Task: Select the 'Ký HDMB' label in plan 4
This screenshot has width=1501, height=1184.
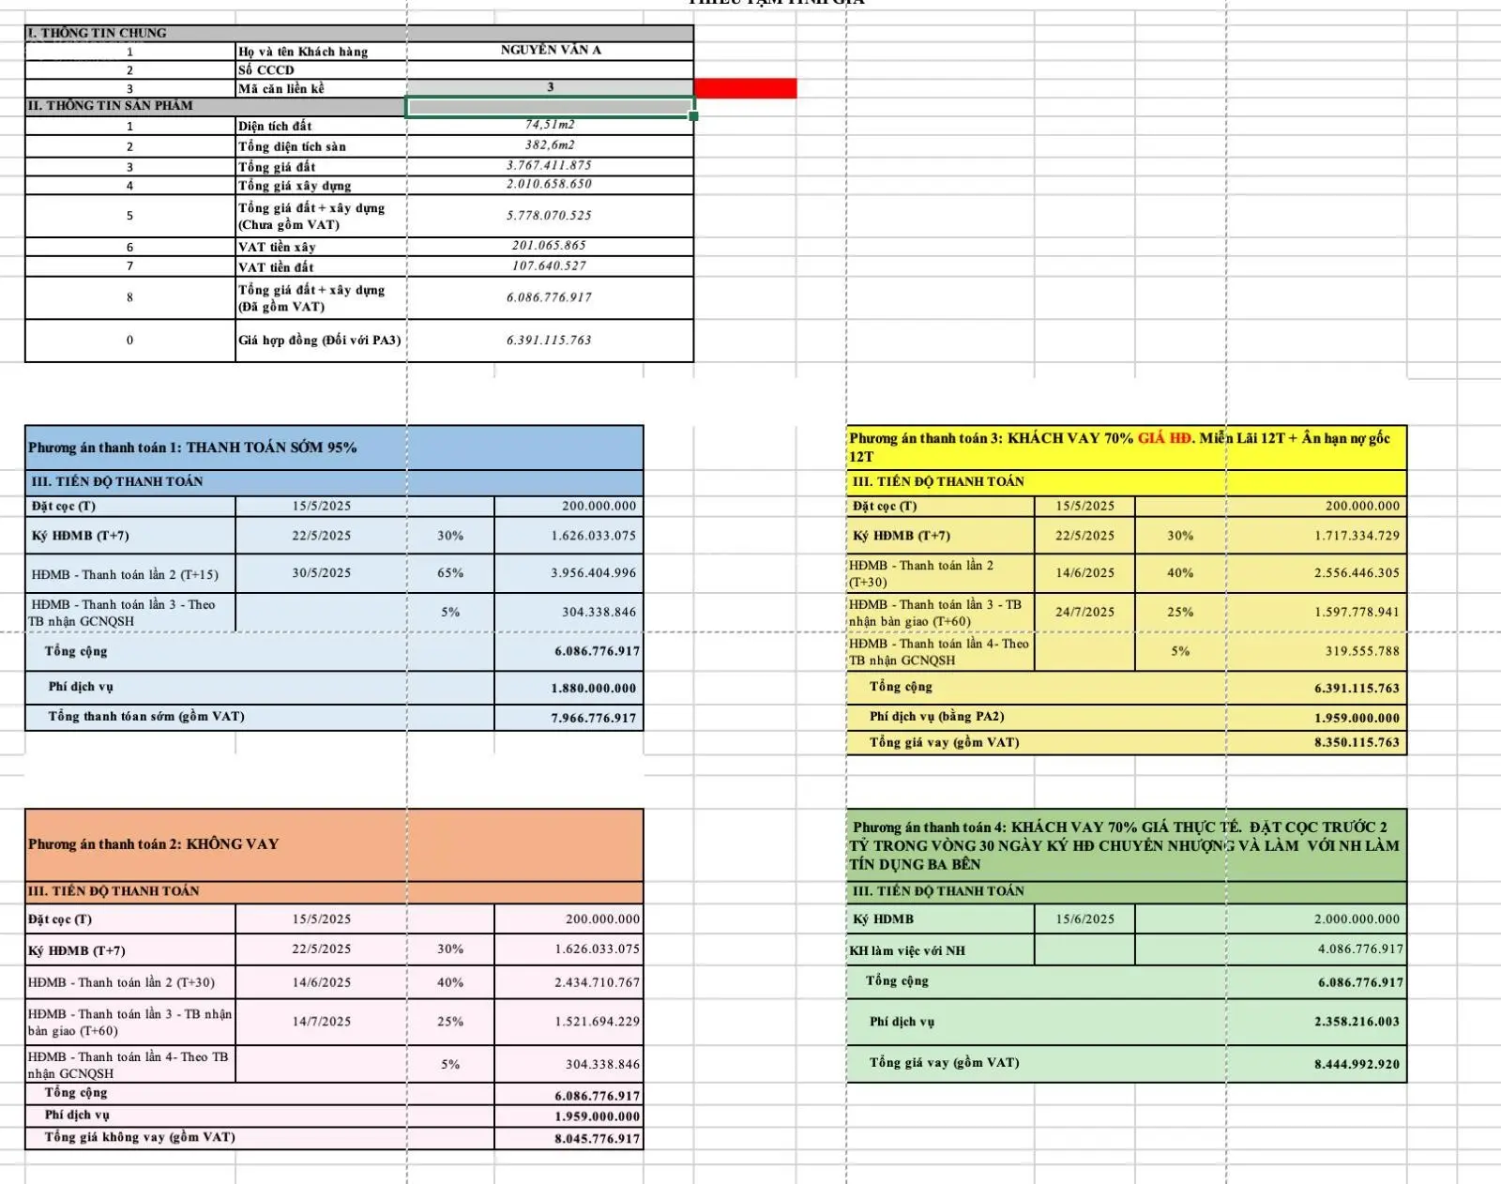Action: click(x=940, y=919)
